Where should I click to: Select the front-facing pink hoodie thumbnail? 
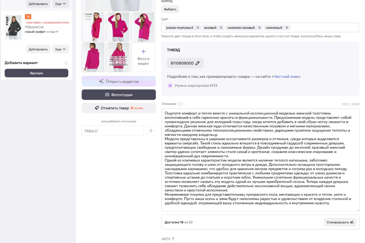[x=118, y=27]
